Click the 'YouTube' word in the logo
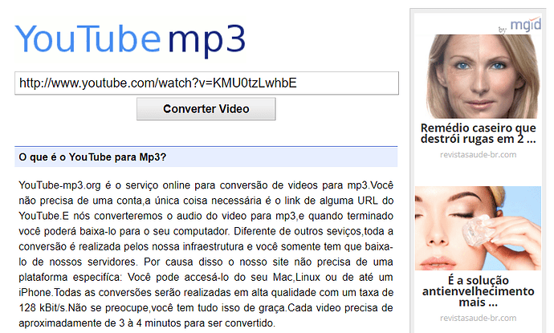 (x=88, y=39)
